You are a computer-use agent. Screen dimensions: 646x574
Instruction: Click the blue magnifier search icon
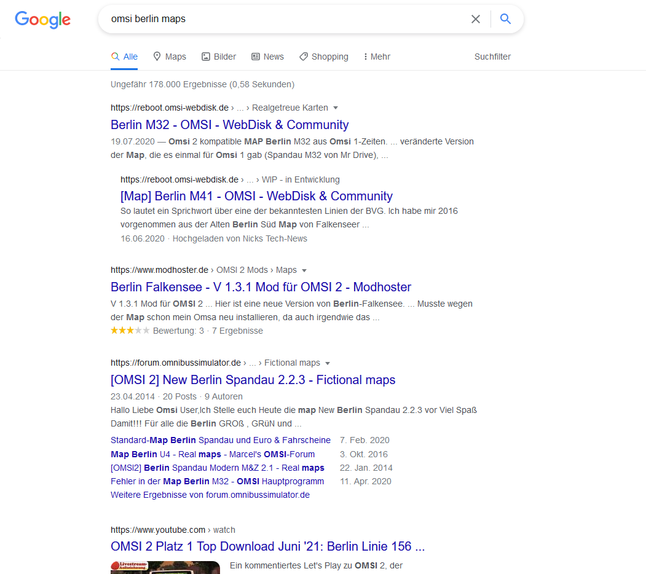click(x=505, y=19)
